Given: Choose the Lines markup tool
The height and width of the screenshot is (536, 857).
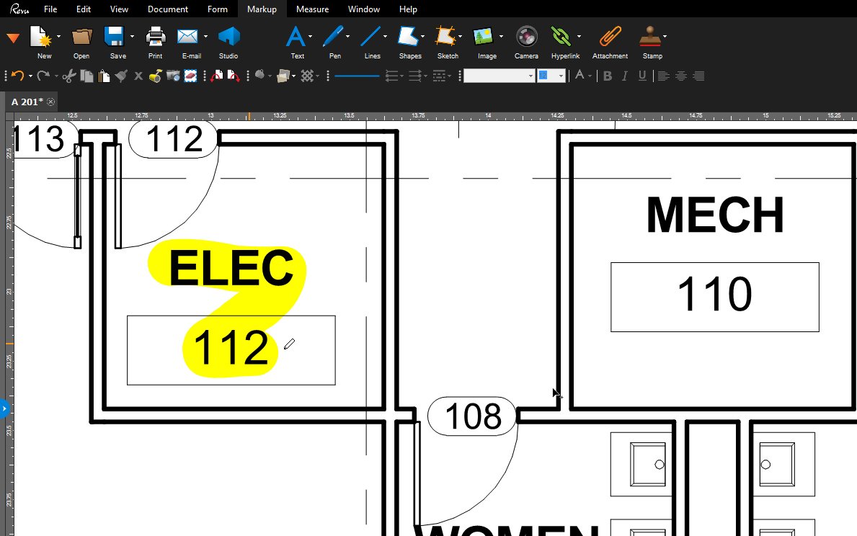Looking at the screenshot, I should 370,37.
